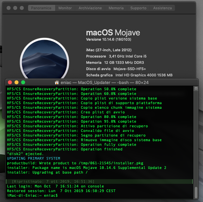Viewport: 203px width, 202px height.
Task: Click 'installer: Upgrading at base path /' line
Action: point(48,172)
